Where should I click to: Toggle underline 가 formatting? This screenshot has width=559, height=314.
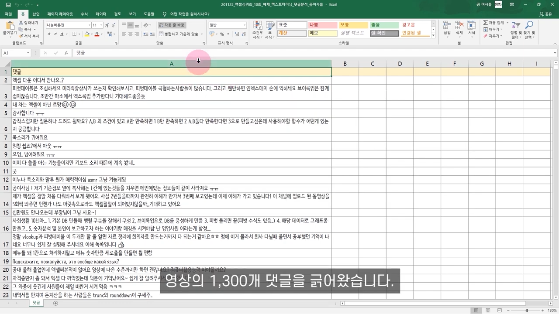(62, 34)
